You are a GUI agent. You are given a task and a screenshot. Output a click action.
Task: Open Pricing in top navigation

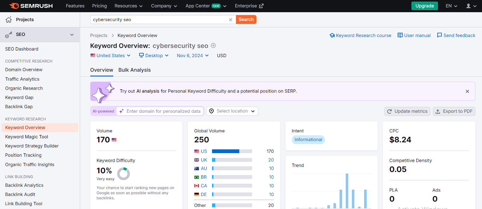tap(99, 6)
